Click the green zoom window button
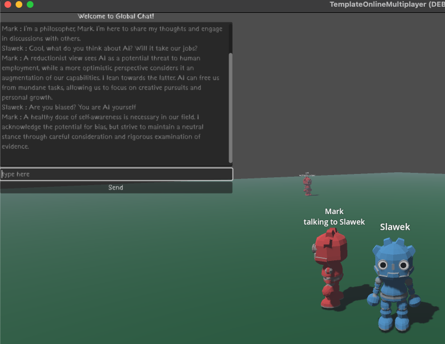Viewport: 445px width, 344px height. 30,4
